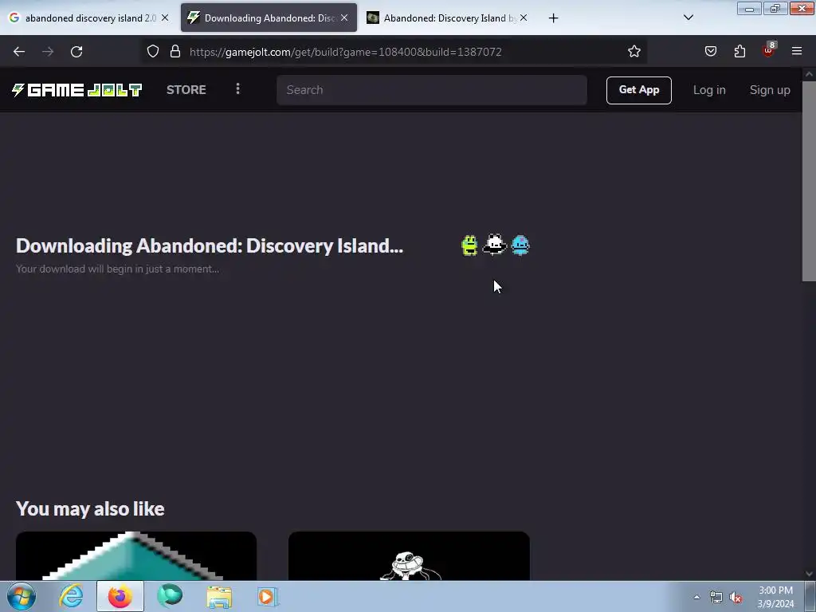Viewport: 816px width, 612px height.
Task: List all tabs dropdown arrow
Action: pyautogui.click(x=688, y=18)
